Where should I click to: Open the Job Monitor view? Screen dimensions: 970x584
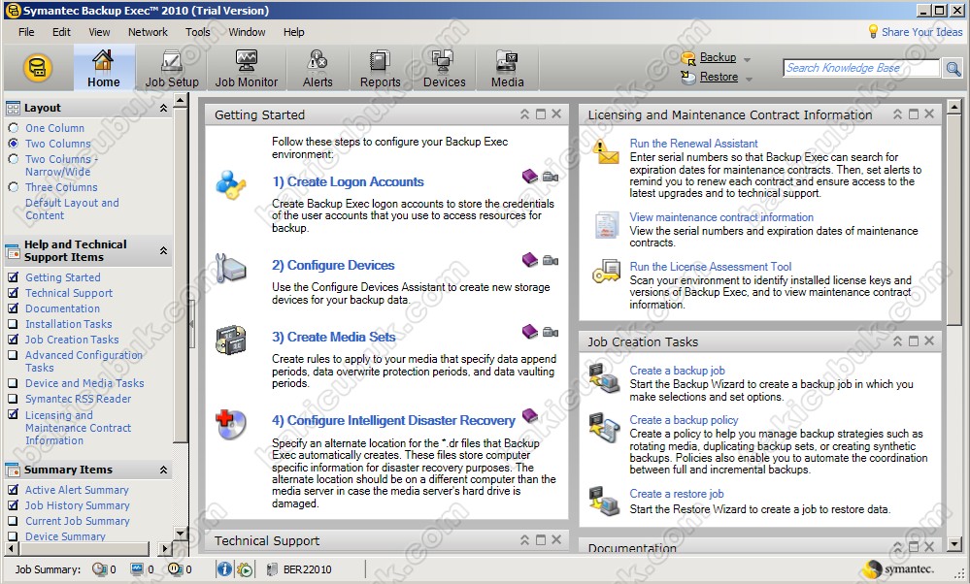(x=247, y=69)
